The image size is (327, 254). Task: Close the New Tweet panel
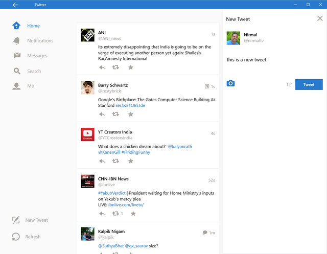point(320,18)
